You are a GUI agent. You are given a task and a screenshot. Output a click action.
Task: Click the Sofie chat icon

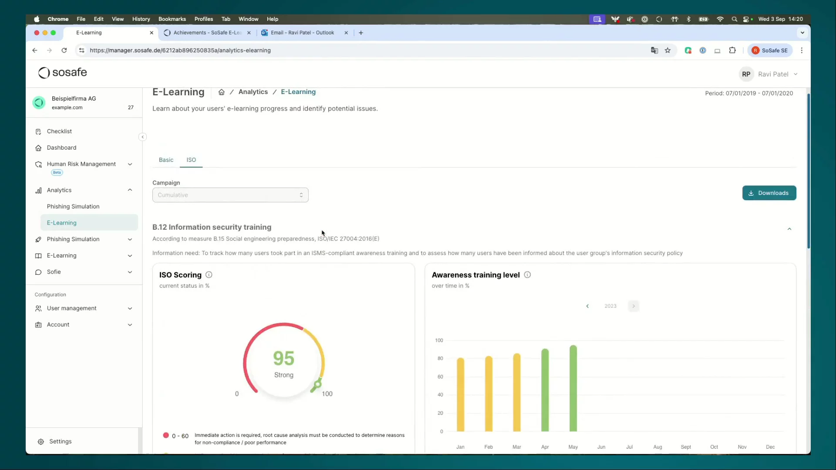pos(38,272)
